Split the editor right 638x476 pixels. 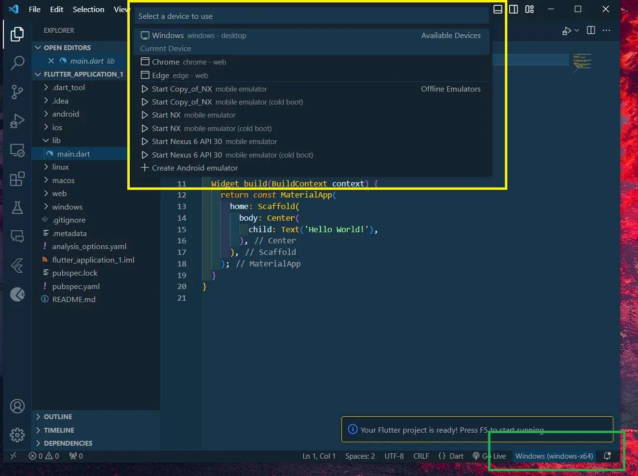(591, 30)
